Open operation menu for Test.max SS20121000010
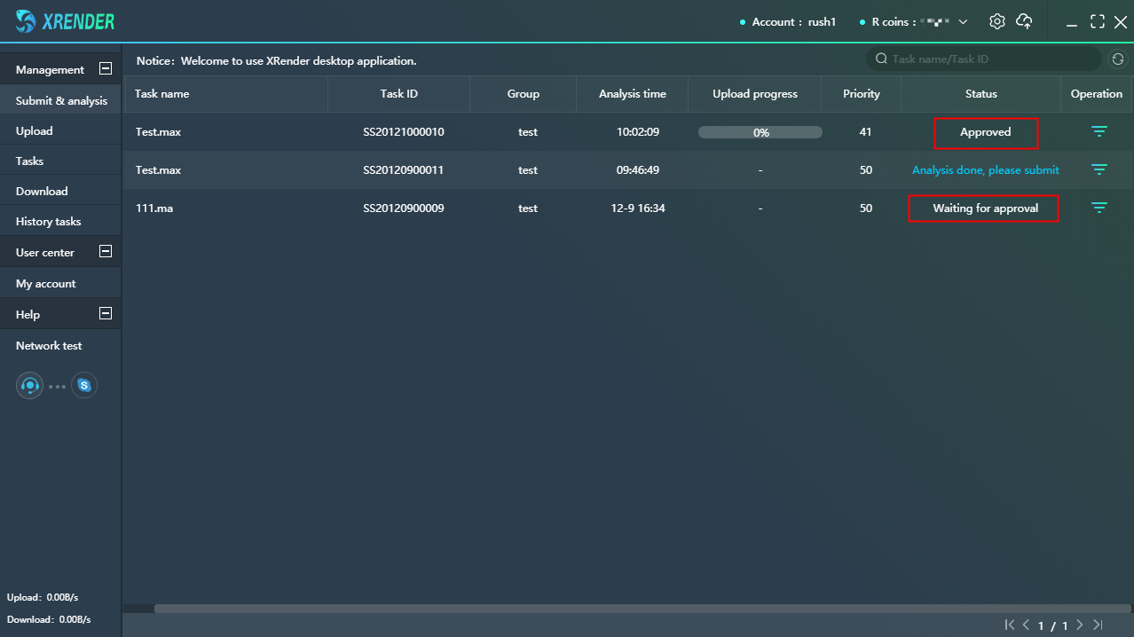This screenshot has height=637, width=1134. 1099,132
